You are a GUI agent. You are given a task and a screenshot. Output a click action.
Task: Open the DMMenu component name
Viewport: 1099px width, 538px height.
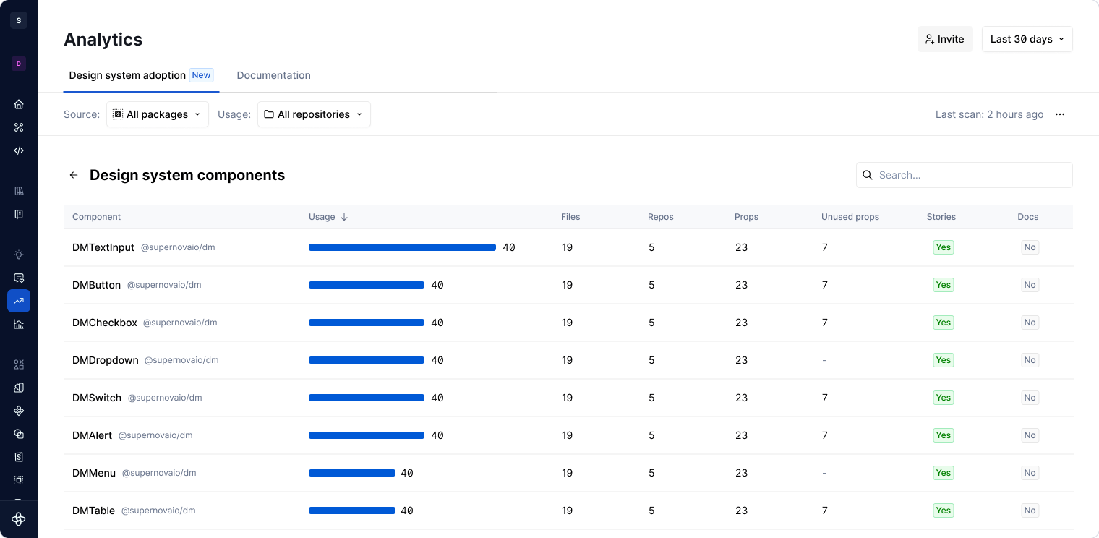(x=94, y=473)
